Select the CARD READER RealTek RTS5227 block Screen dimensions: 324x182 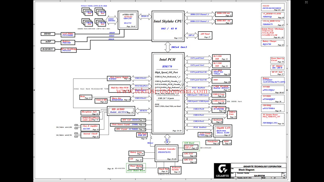point(221,88)
